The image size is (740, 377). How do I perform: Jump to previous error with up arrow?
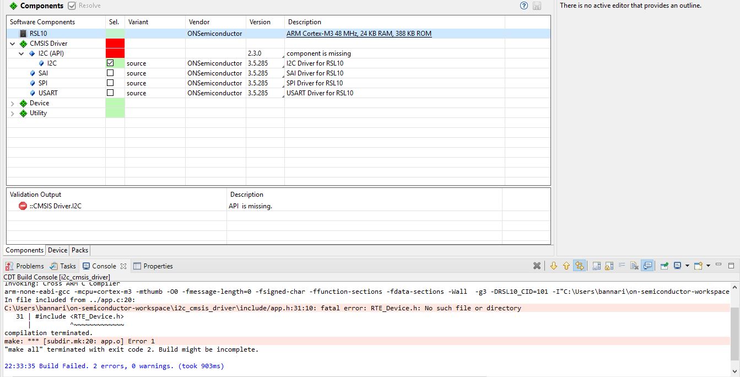tap(566, 266)
